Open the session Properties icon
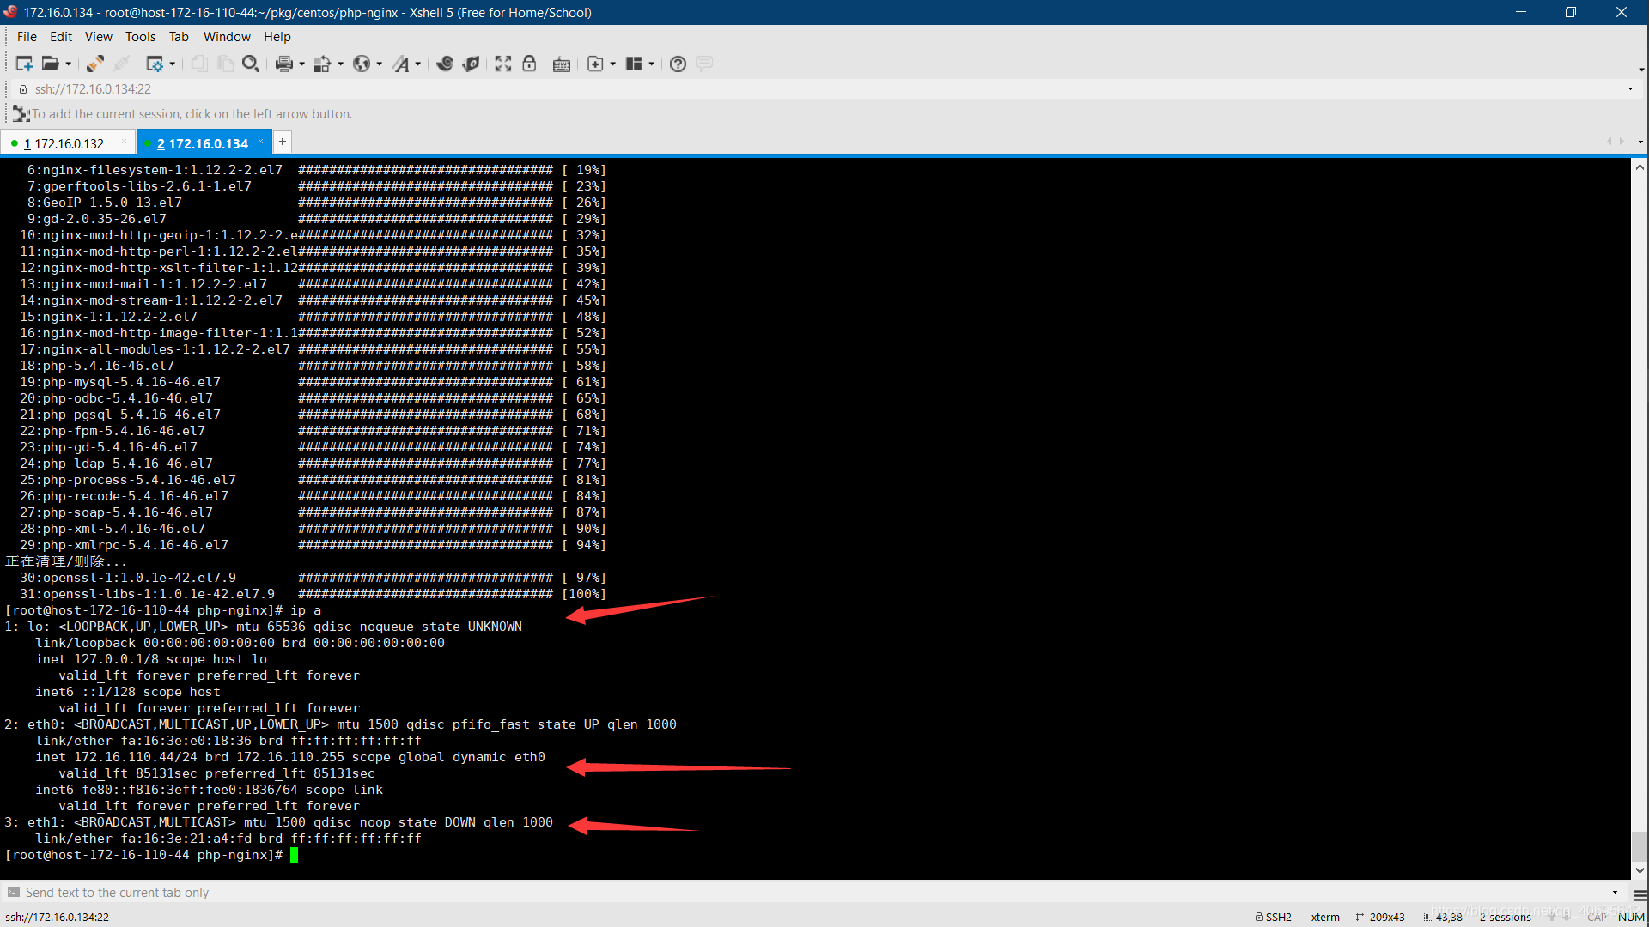The height and width of the screenshot is (927, 1649). click(155, 64)
